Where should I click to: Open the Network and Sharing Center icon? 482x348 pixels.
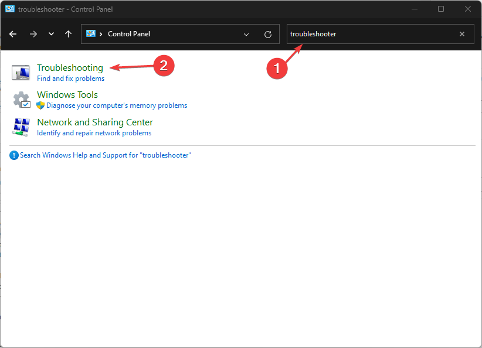point(21,127)
